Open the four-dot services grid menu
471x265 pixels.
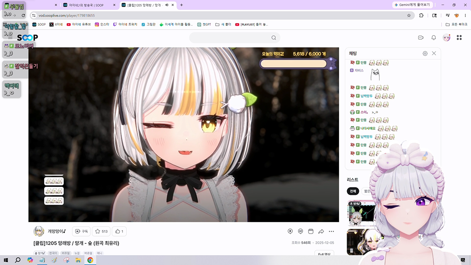(x=459, y=38)
